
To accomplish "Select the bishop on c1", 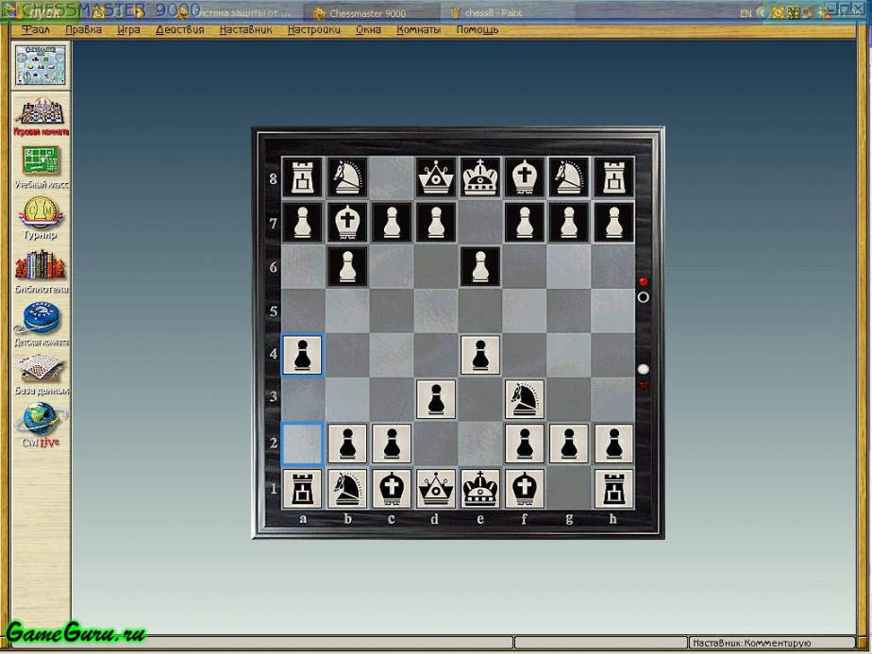I will point(392,489).
